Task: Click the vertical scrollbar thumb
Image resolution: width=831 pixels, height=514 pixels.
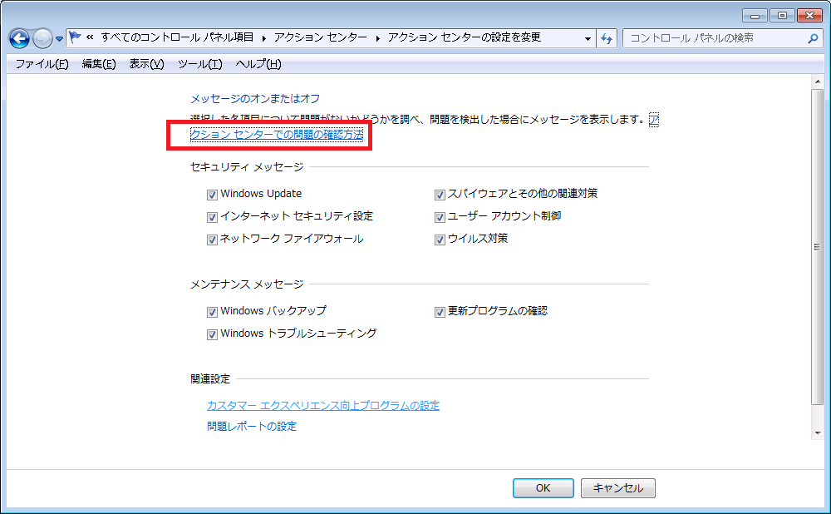Action: pos(817,247)
